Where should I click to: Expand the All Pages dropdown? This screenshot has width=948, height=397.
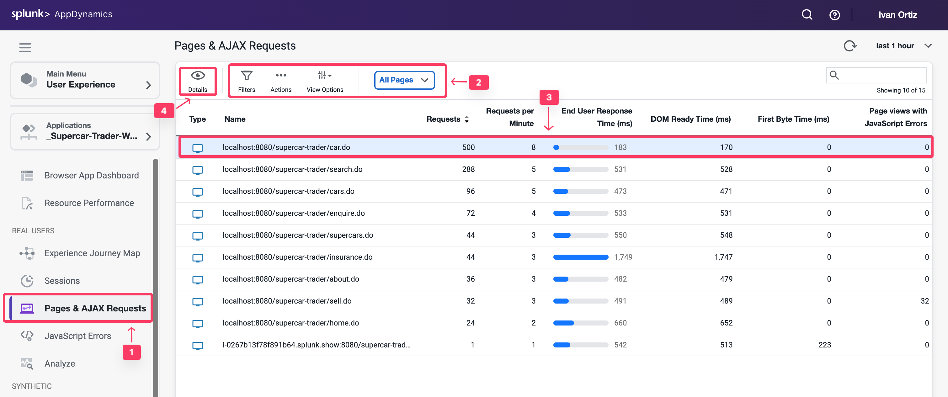(x=404, y=80)
